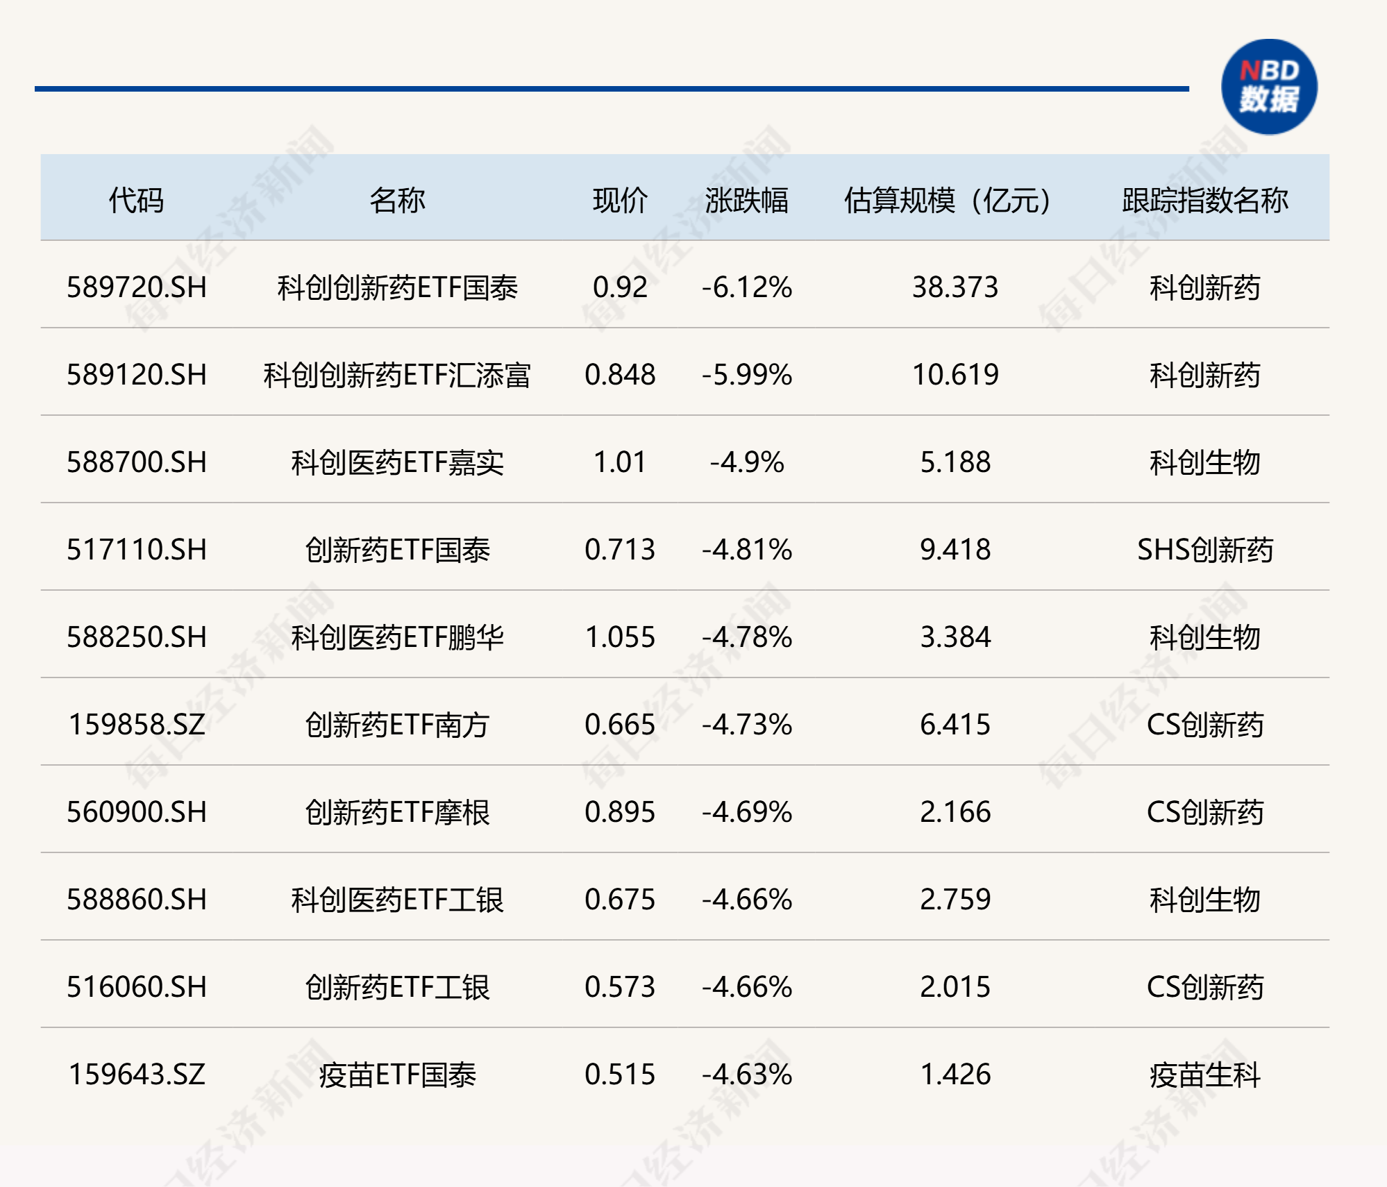Click scale value 9.418
This screenshot has height=1187, width=1387.
tap(955, 549)
